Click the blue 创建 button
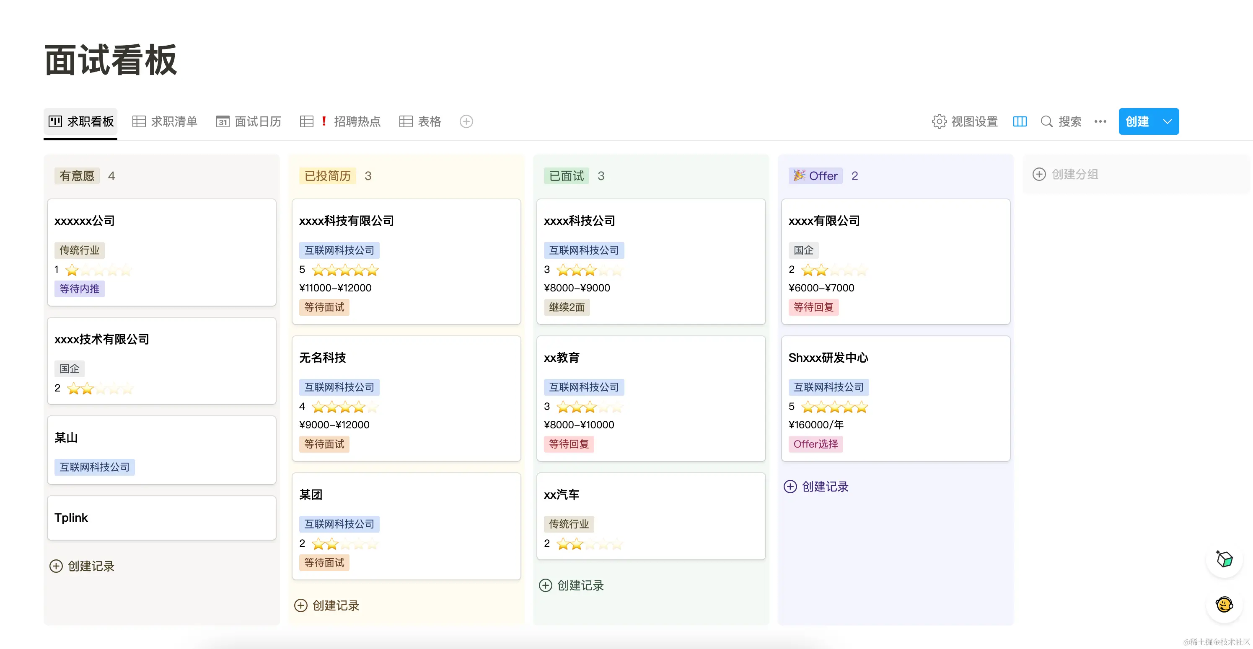 coord(1137,121)
